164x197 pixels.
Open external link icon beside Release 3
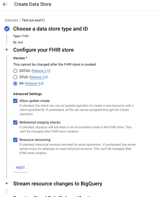click(46, 77)
